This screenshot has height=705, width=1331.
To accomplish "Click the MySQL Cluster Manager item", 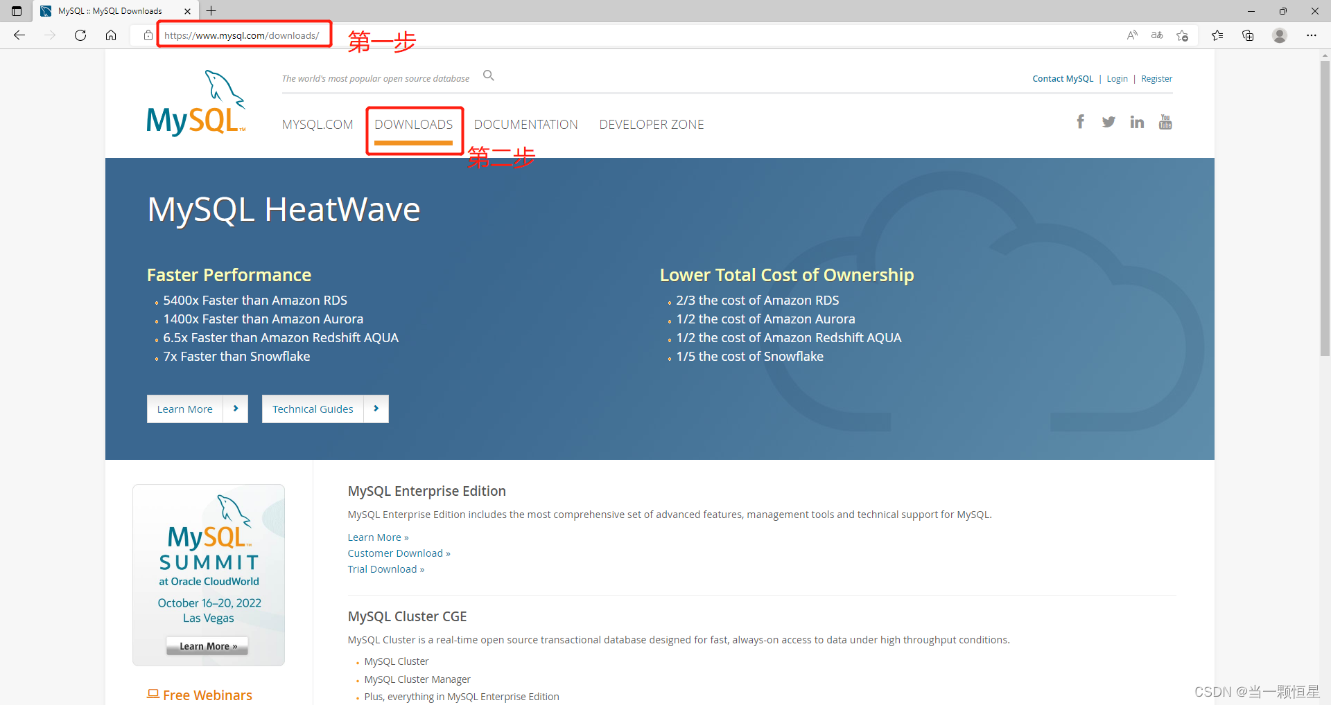I will pyautogui.click(x=417, y=679).
